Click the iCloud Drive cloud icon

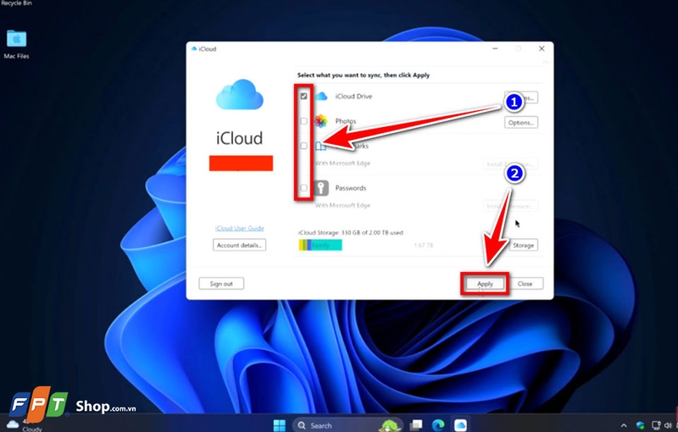(x=321, y=96)
